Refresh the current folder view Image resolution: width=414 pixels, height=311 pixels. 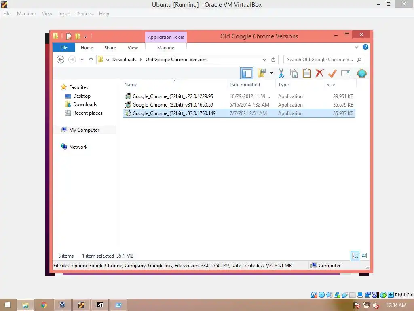coord(273,60)
